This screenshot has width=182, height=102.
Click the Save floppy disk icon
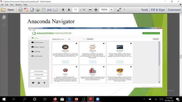tap(44, 10)
